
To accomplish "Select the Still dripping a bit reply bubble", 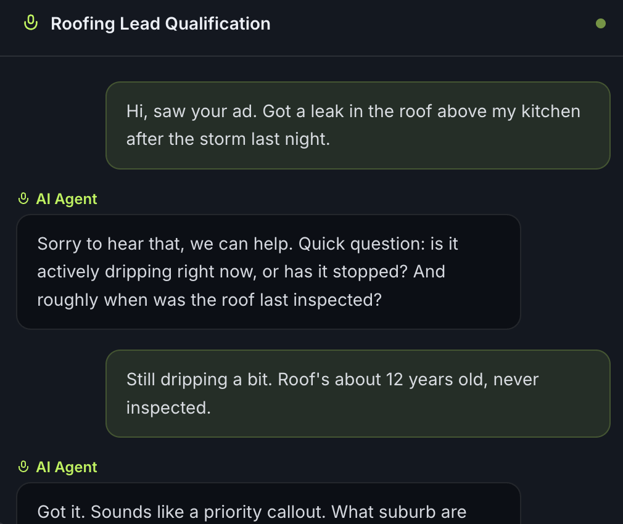I will 358,393.
